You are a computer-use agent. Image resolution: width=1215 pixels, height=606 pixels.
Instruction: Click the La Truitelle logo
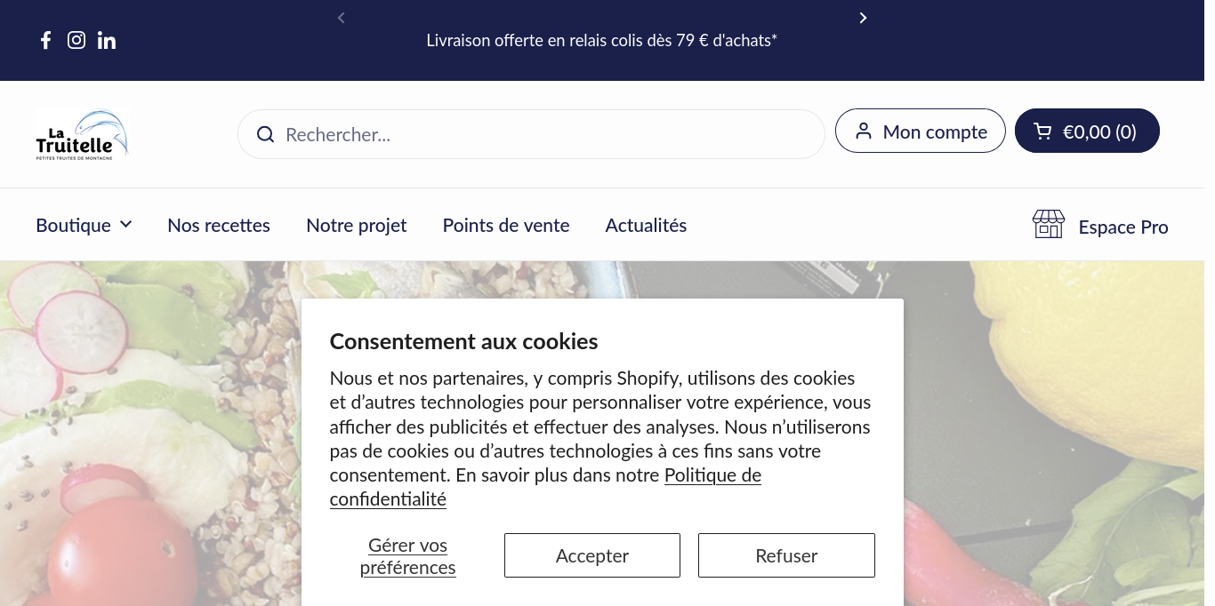pyautogui.click(x=82, y=133)
